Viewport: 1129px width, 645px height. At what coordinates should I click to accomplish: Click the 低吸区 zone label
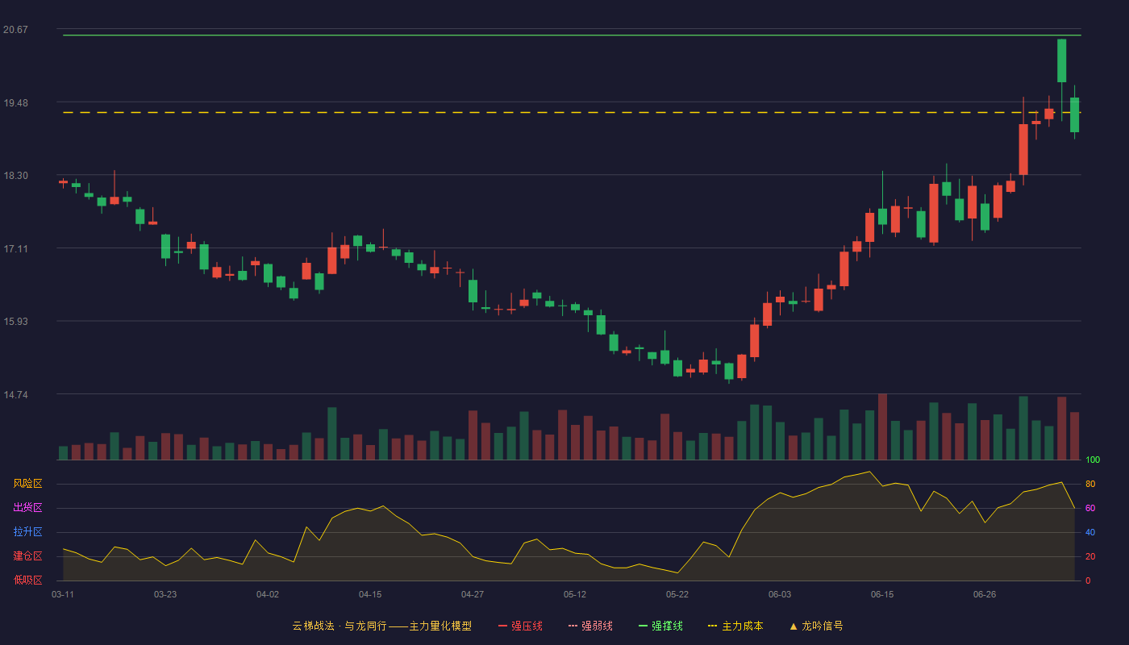click(27, 580)
